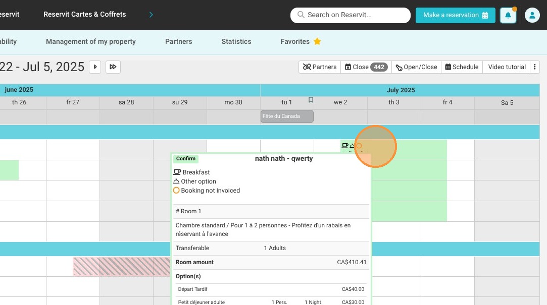
Task: Click the Make a reservation button
Action: (455, 15)
